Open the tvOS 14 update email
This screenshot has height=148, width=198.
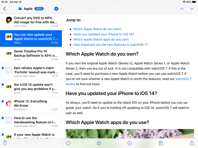pyautogui.click(x=31, y=88)
